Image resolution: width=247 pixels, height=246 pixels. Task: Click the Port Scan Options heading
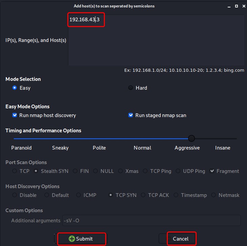tap(26, 162)
